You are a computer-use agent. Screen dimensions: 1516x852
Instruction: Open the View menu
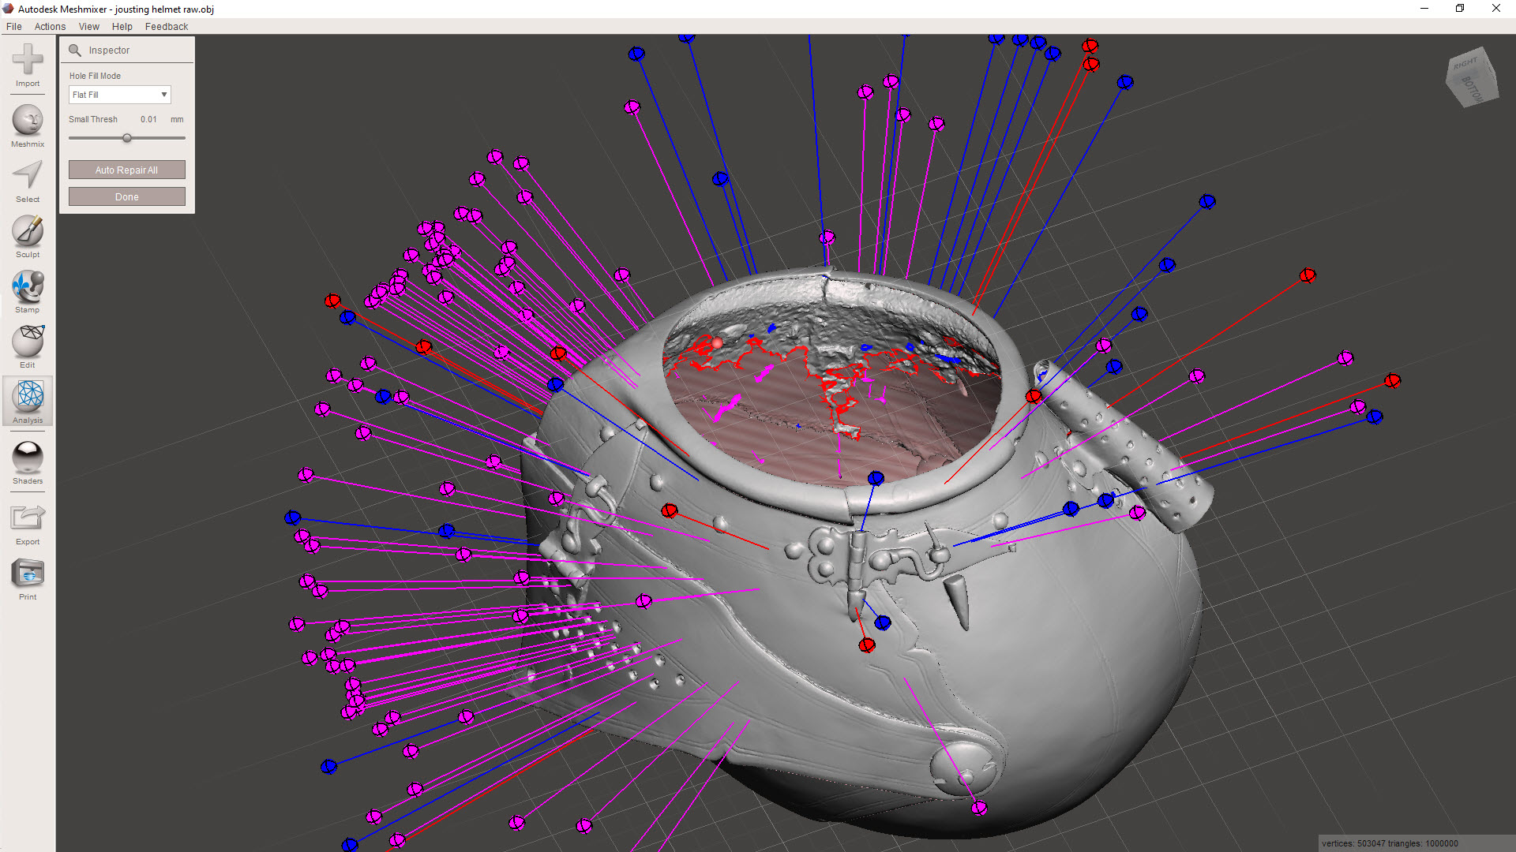[89, 26]
